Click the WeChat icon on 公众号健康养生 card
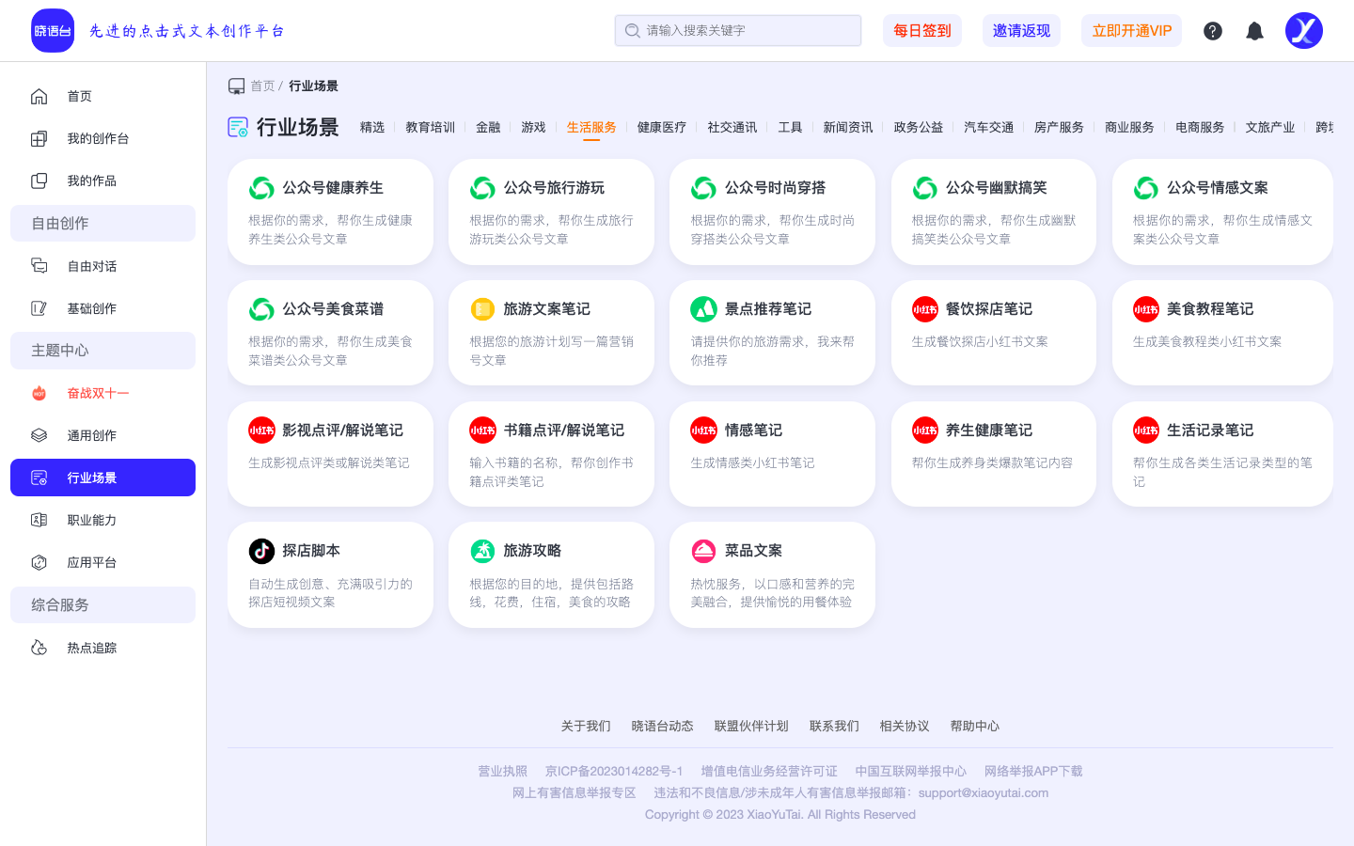Image resolution: width=1354 pixels, height=846 pixels. tap(261, 187)
